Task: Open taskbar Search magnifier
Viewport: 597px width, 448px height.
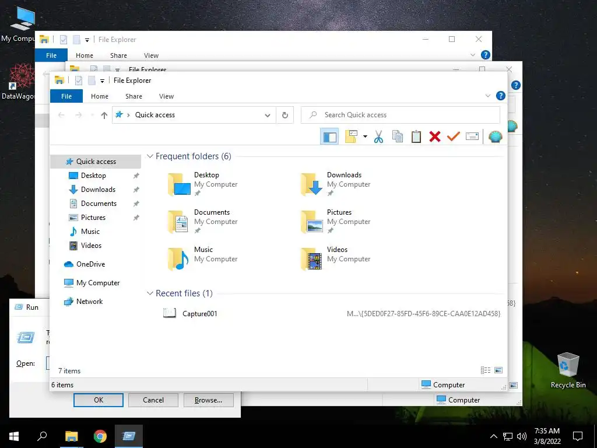Action: coord(42,436)
